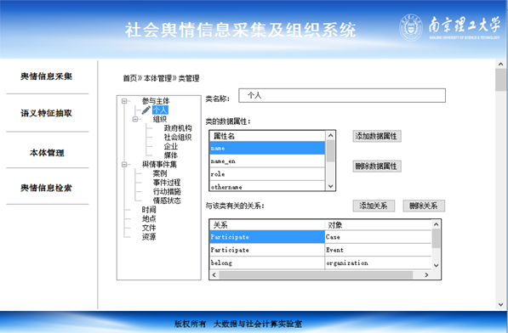This screenshot has width=508, height=333.
Task: Select the 政府机构 tree node
Action: [178, 128]
